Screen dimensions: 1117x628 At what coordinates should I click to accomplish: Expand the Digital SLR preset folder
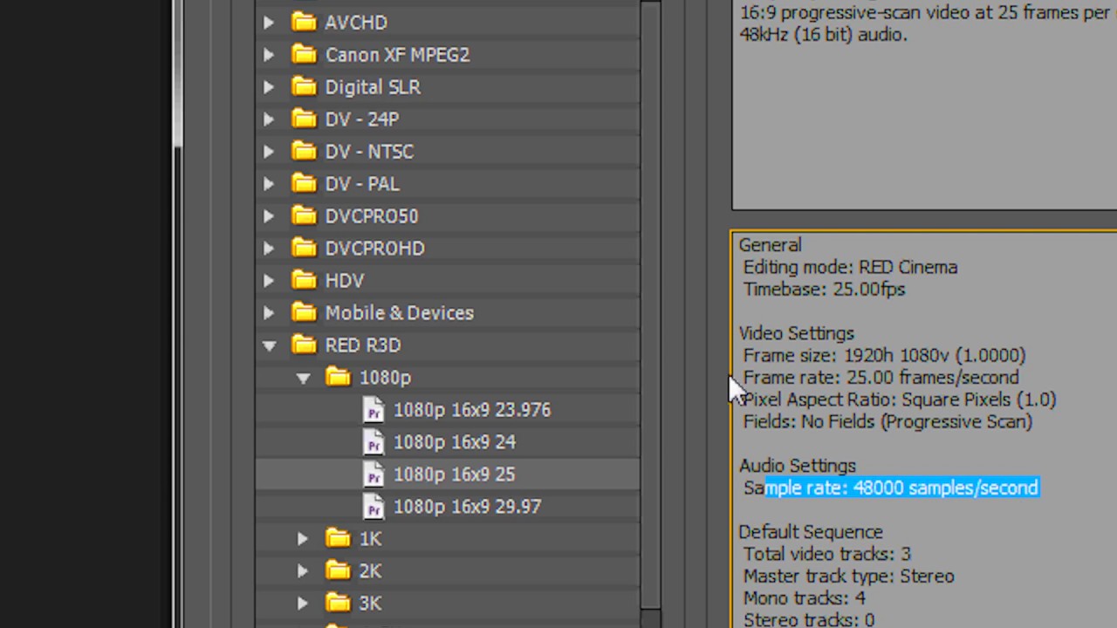[269, 87]
